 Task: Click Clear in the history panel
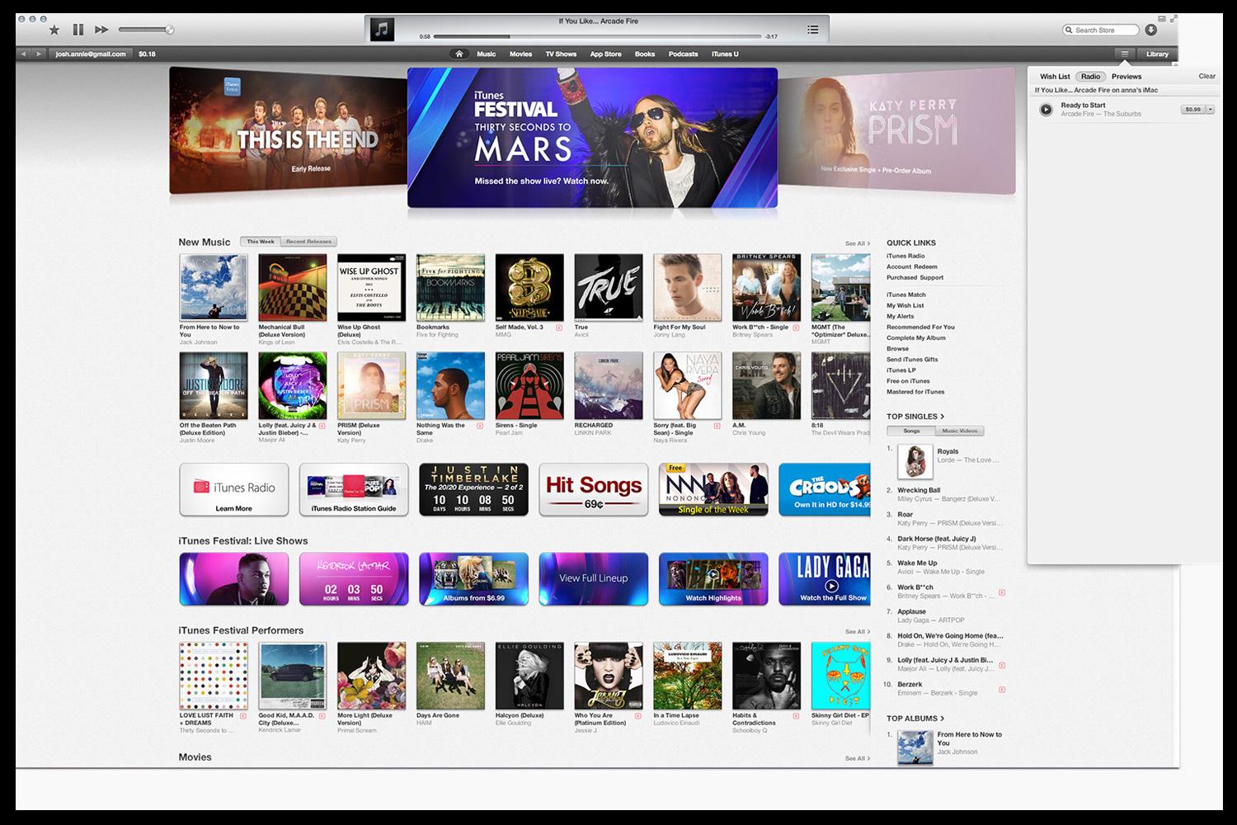pos(1206,76)
